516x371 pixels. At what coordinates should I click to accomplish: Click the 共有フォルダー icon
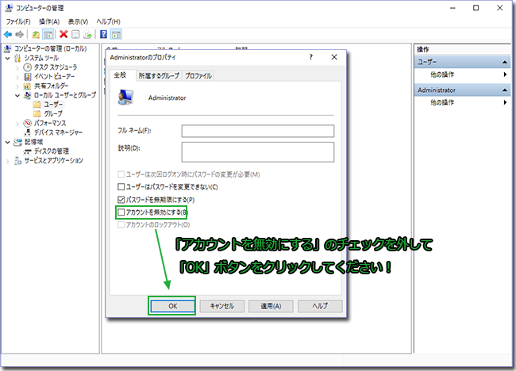click(x=27, y=86)
